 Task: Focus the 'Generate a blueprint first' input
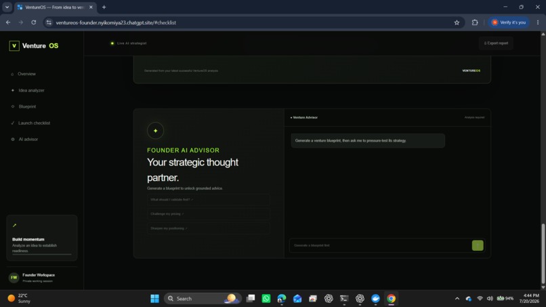coord(380,245)
